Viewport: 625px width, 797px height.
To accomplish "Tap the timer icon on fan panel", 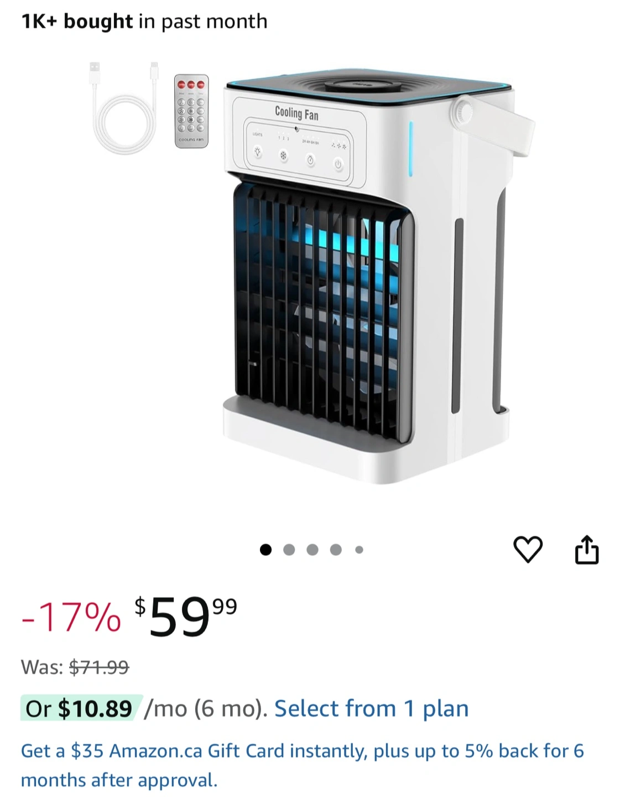I will 310,161.
